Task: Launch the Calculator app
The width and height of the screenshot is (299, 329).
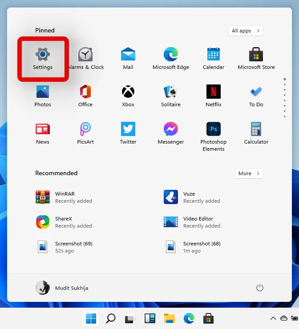Action: (256, 133)
